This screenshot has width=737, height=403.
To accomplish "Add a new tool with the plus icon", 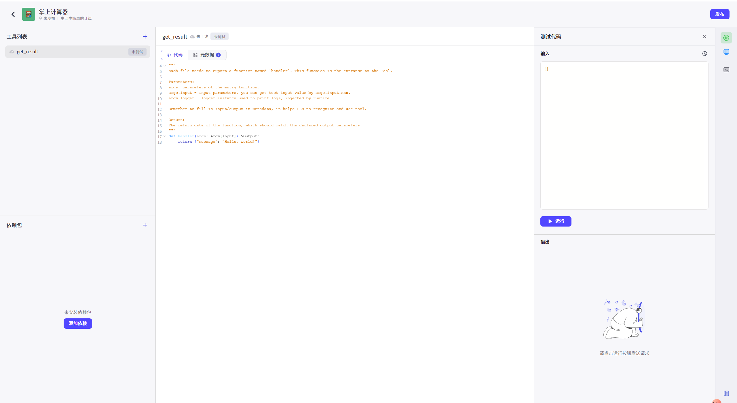I will (145, 37).
